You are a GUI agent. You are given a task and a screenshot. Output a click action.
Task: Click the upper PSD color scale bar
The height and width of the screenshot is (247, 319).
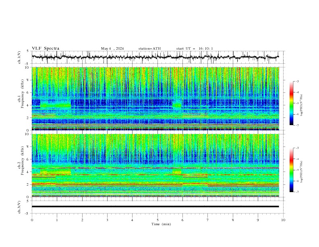point(292,103)
